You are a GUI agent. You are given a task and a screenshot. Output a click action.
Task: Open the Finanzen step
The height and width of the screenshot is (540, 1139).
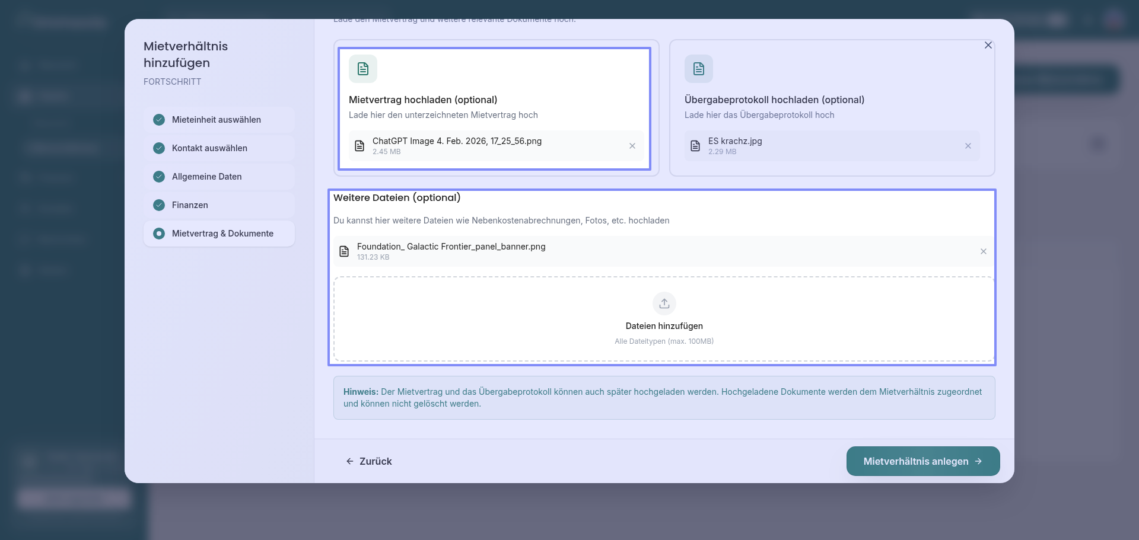190,205
